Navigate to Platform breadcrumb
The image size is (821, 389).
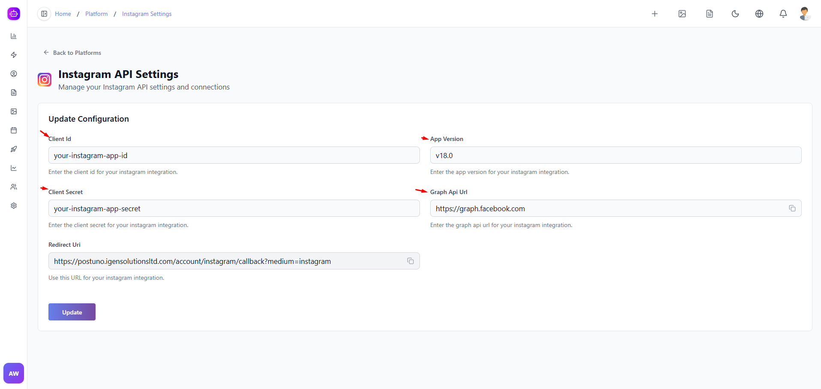(96, 14)
